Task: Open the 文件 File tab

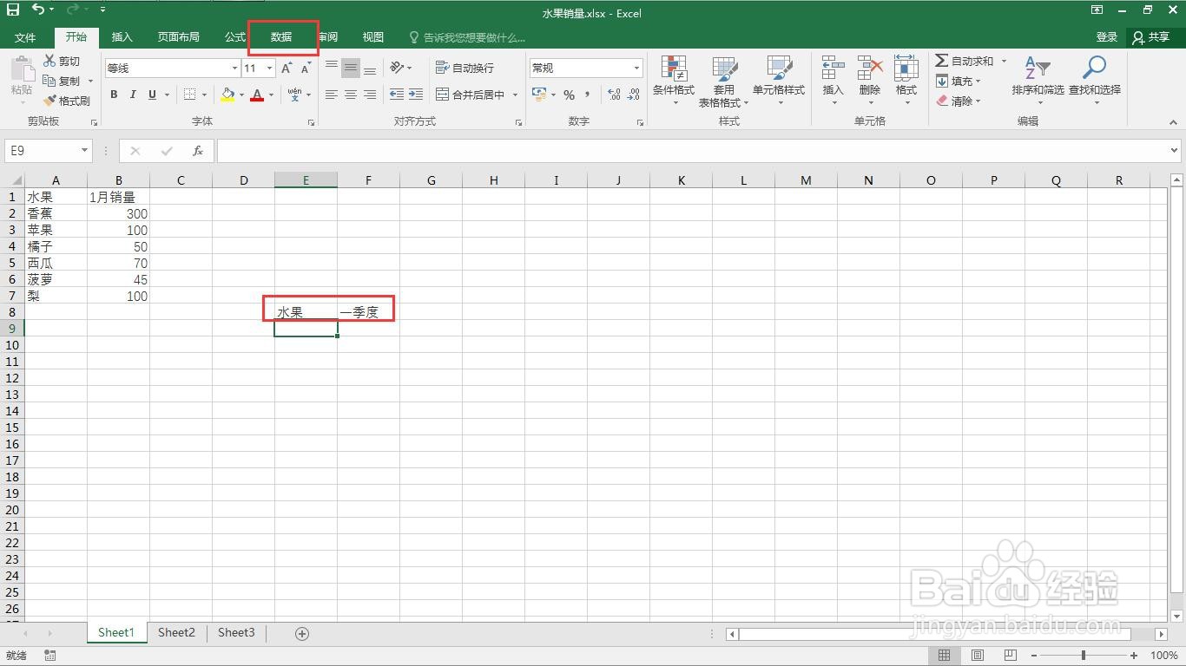Action: tap(25, 37)
